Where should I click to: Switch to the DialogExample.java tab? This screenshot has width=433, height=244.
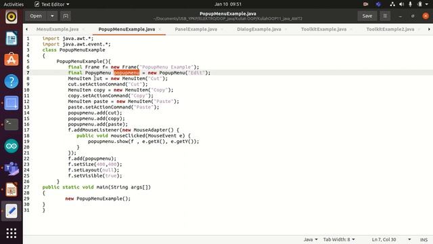point(259,29)
